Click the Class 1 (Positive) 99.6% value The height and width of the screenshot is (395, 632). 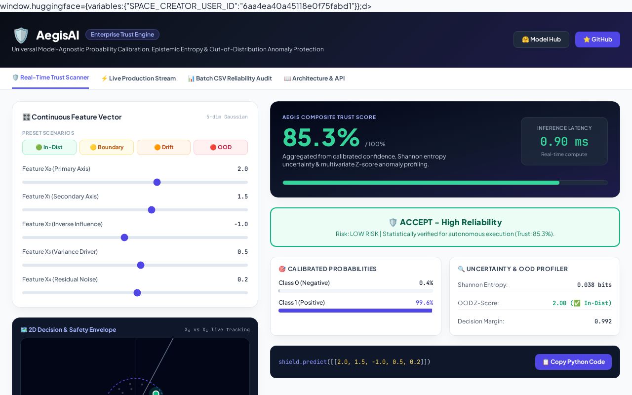[x=424, y=303]
